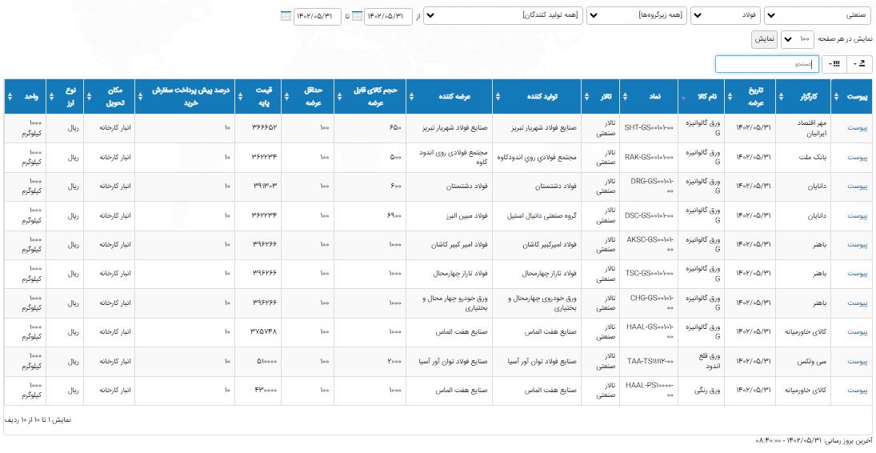Sort table by the مکان تحویل column arrows
The height and width of the screenshot is (453, 876).
[88, 96]
